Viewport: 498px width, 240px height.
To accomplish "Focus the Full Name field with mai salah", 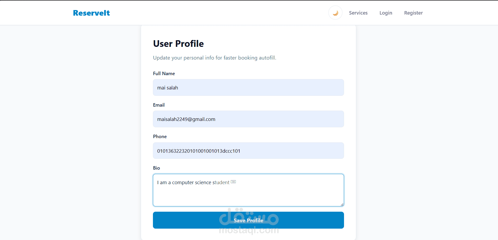I will pos(248,88).
